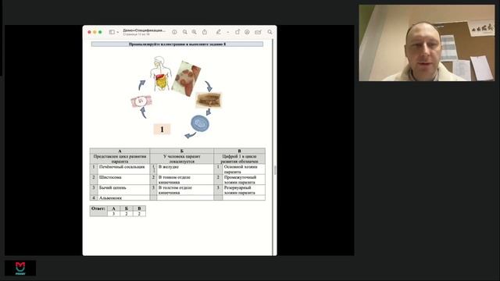Image resolution: width=500 pixels, height=281 pixels.
Task: Click answer value 2 under column В
Action: point(139,214)
